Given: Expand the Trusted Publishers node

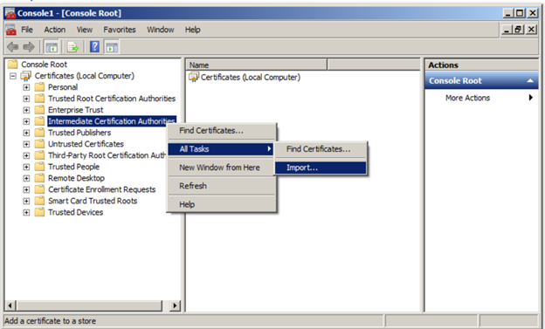Looking at the screenshot, I should coord(26,133).
